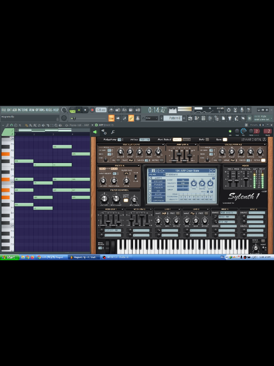
Task: Select Part A in Part Select
Action: tap(177, 140)
